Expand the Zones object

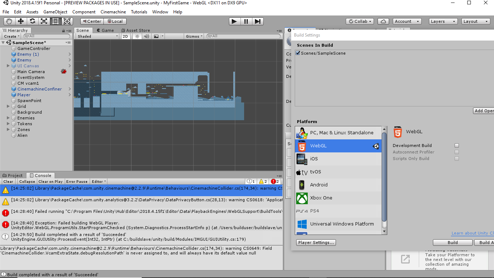click(8, 130)
